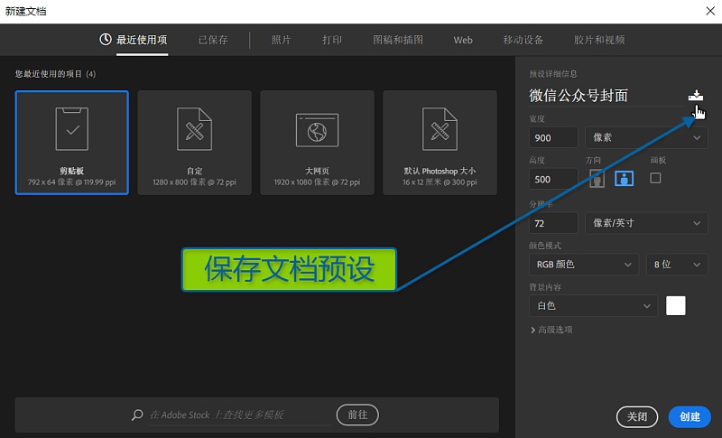Screen dimensions: 722x438
Task: Open the 8 位 bit depth dropdown
Action: (x=677, y=265)
